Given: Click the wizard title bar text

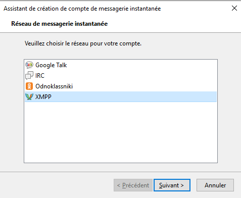Looking at the screenshot, I should [82, 9].
